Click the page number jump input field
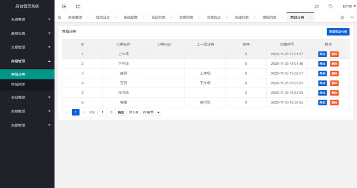Viewport: 357px width, 188px height. (102, 113)
